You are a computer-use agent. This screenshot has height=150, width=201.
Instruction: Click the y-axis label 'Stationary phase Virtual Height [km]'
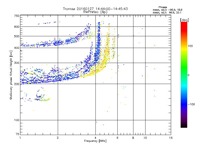[11, 75]
